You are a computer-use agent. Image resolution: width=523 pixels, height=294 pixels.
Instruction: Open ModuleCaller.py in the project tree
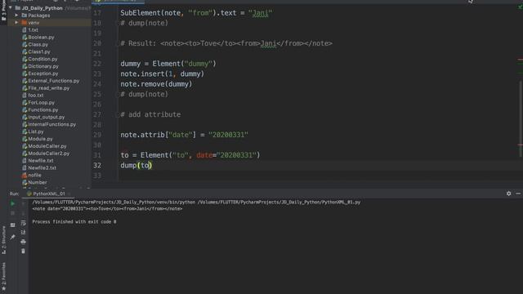click(x=44, y=146)
